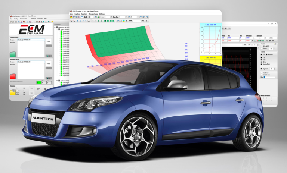This screenshot has height=173, width=287.
Task: Click the ECM Titanium logo banner
Action: (31, 29)
